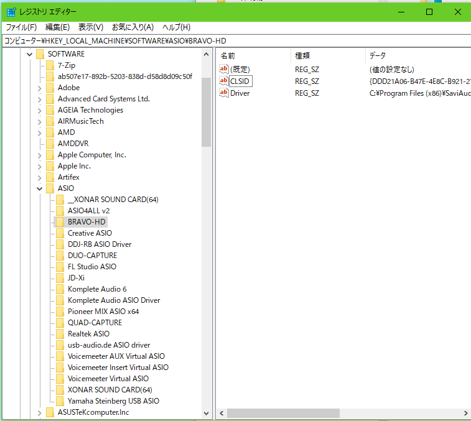Image resolution: width=471 pixels, height=421 pixels.
Task: Click the AMD folder icon
Action: (x=50, y=132)
